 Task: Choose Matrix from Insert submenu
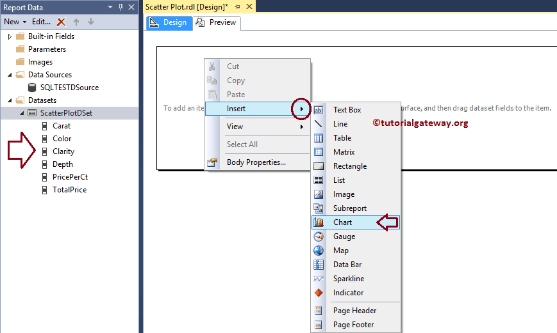356,152
